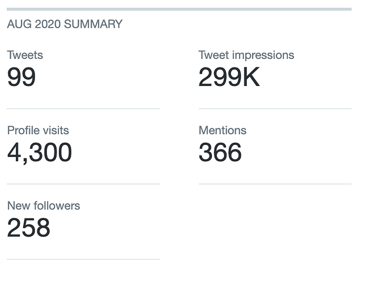Click the AUG 2020 SUMMARY heading
367x283 pixels.
point(65,24)
